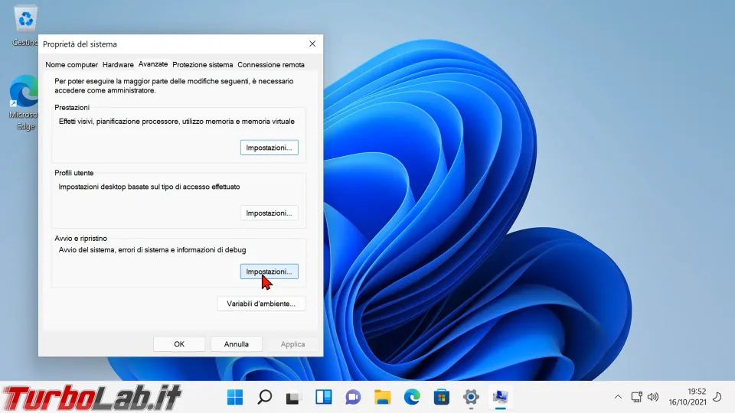Click the volume speaker tray icon
This screenshot has width=735, height=413.
coord(653,397)
